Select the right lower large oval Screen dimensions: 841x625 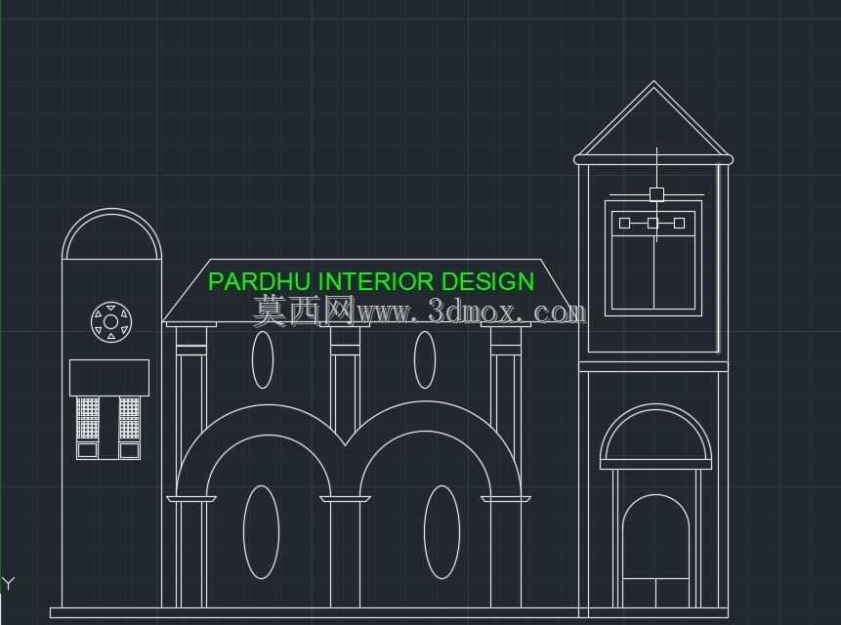point(442,532)
